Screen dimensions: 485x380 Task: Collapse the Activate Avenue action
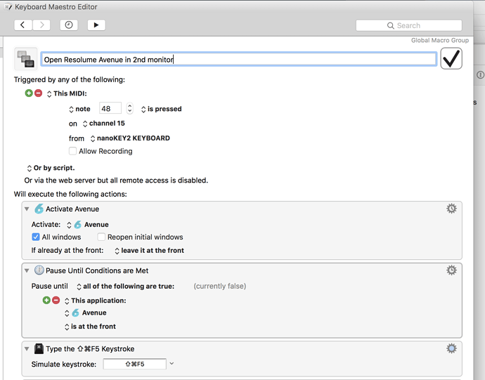(x=27, y=209)
